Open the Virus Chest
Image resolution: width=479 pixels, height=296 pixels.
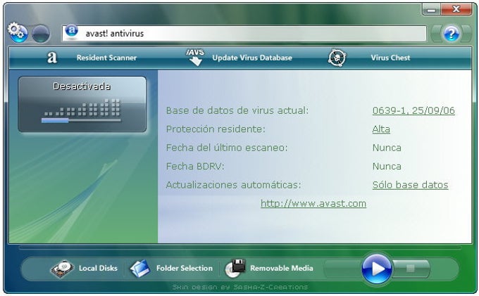point(390,58)
